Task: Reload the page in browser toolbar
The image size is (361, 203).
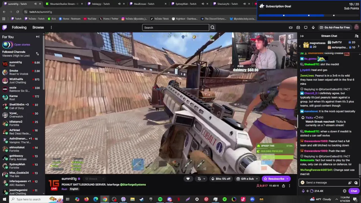Action: (x=17, y=12)
